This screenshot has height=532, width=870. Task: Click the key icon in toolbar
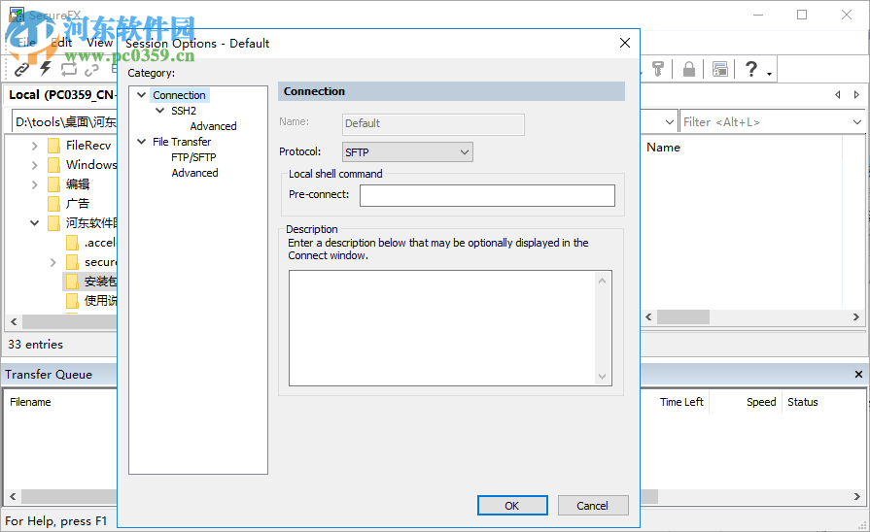click(x=658, y=69)
